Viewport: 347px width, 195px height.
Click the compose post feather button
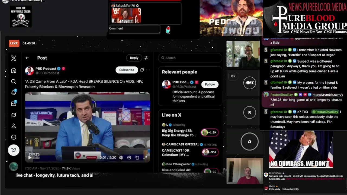point(14,150)
